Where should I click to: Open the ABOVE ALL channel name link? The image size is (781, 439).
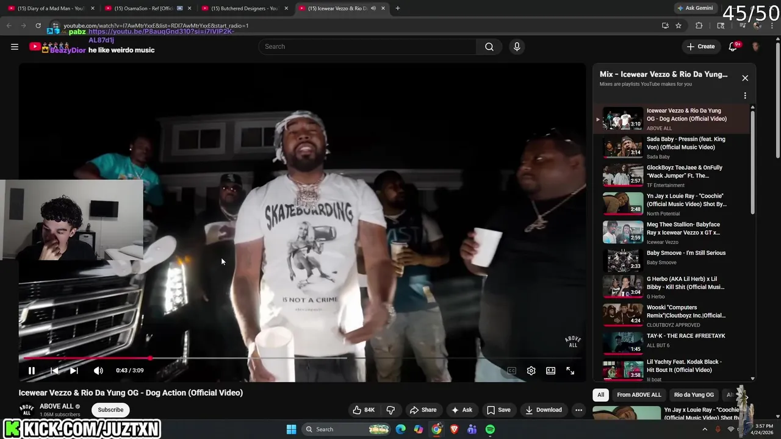pyautogui.click(x=56, y=406)
